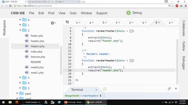Open File Explorer from the taskbar
Screen dimensions: 188x105
tap(10, 102)
